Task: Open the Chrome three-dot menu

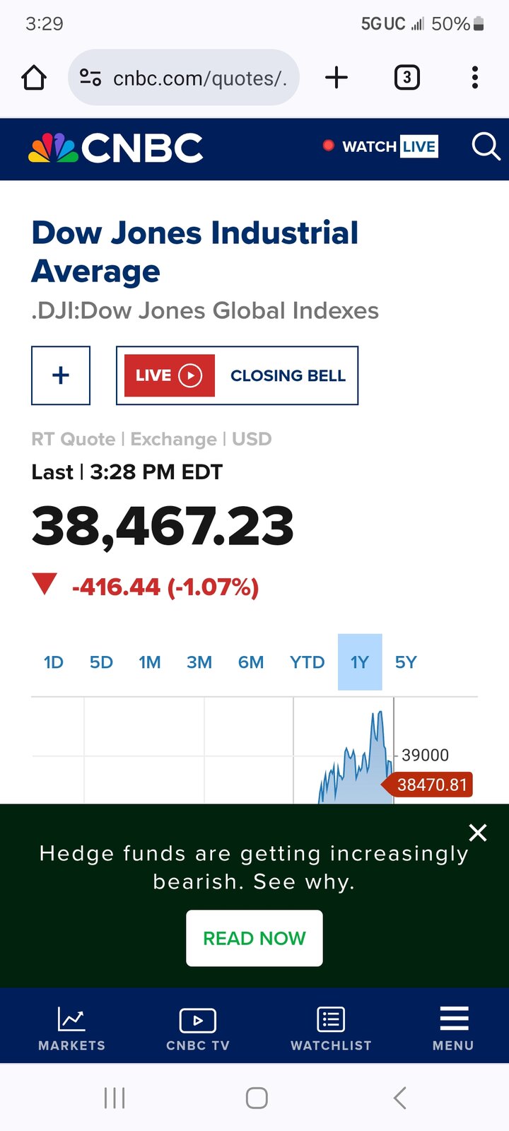Action: coord(475,78)
